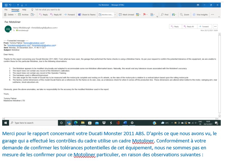Open Outlook from the taskbar

(x=69, y=123)
